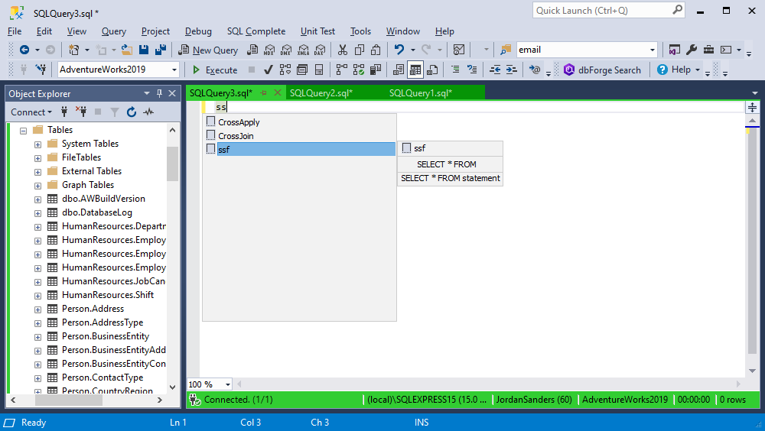Click the Undo arrow icon

399,50
